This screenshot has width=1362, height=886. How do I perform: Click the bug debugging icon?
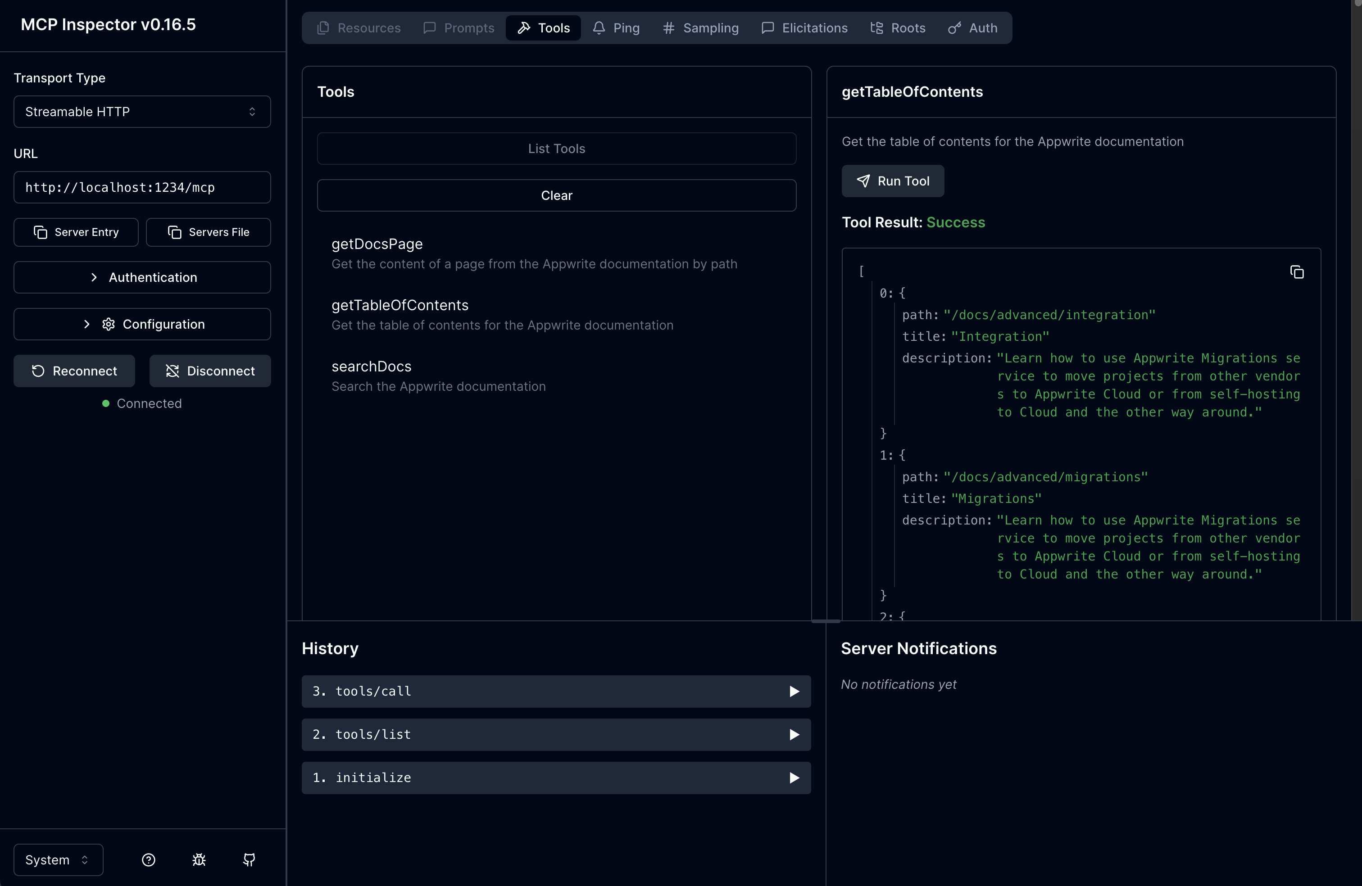point(199,860)
